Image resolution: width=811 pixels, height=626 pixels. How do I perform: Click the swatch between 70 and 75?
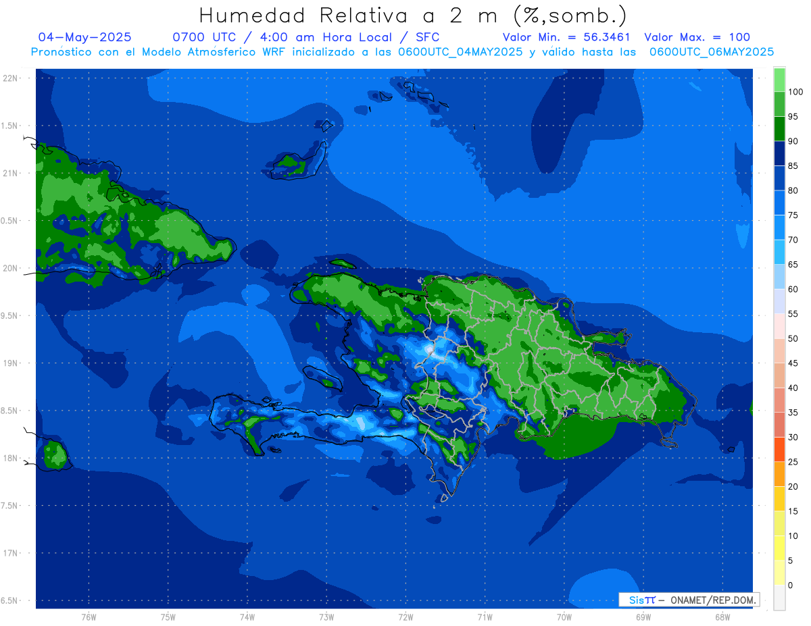779,228
